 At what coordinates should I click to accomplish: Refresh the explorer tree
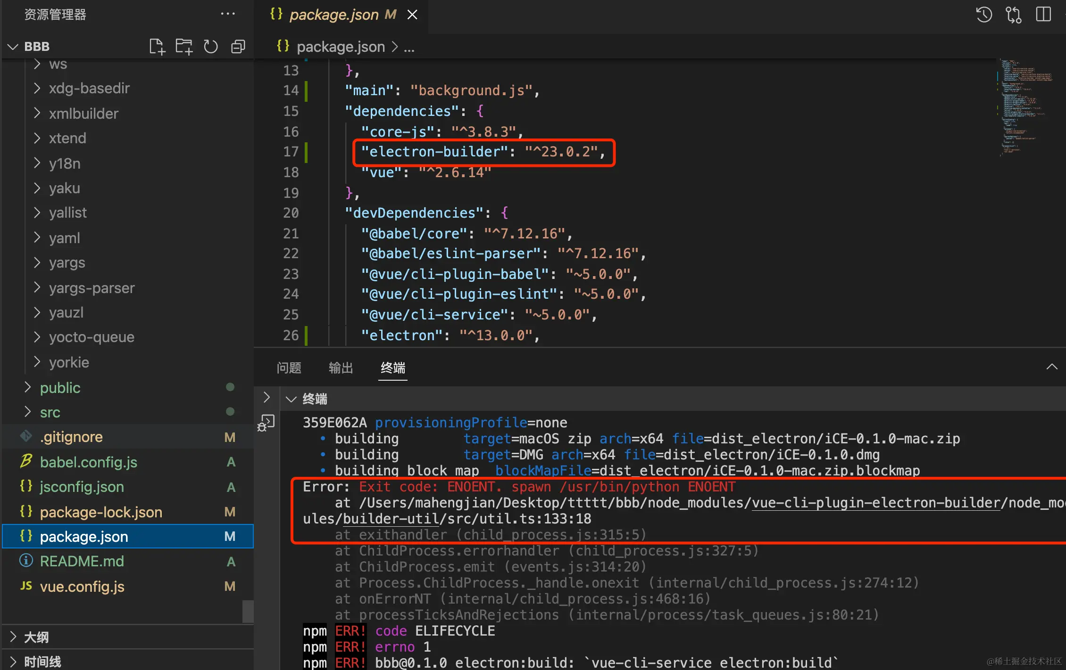click(x=211, y=47)
